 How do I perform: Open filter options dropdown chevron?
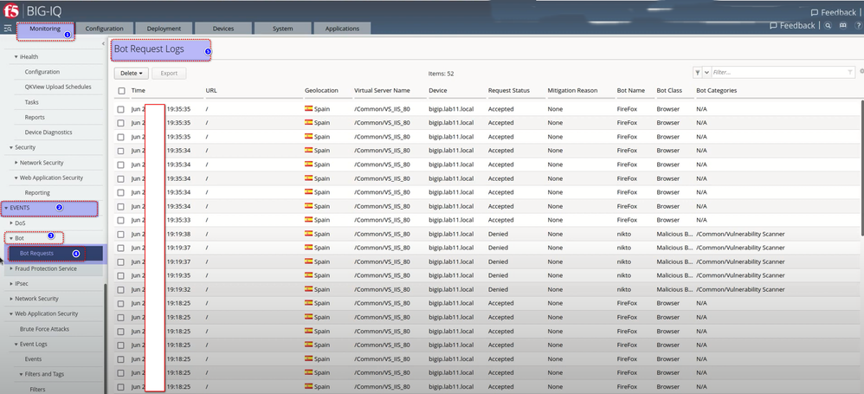tap(707, 73)
